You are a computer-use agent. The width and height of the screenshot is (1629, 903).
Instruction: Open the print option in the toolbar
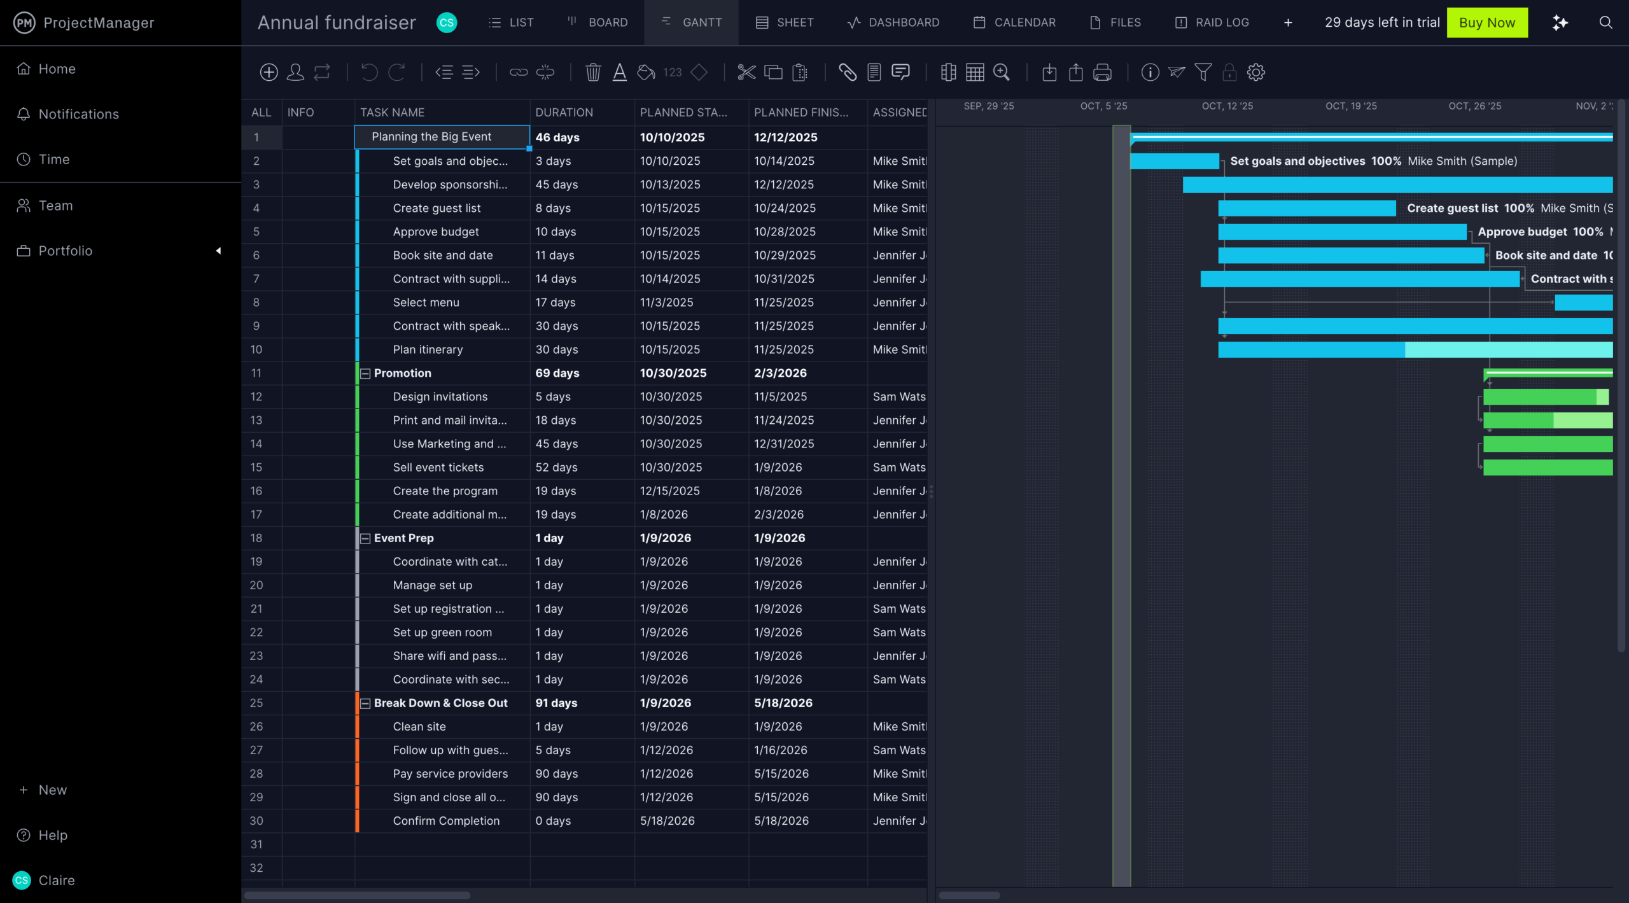[x=1101, y=72]
